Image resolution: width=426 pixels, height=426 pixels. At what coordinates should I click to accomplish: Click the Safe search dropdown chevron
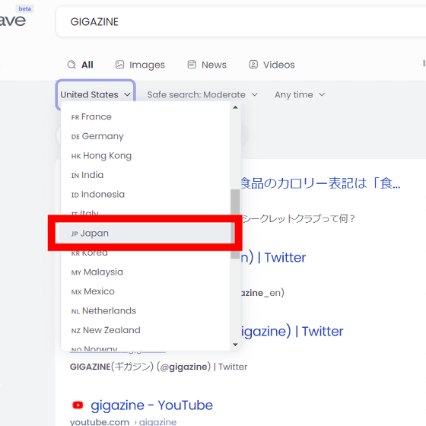tap(254, 94)
